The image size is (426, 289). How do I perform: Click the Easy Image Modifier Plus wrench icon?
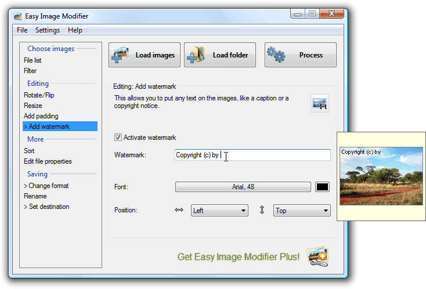pos(318,257)
